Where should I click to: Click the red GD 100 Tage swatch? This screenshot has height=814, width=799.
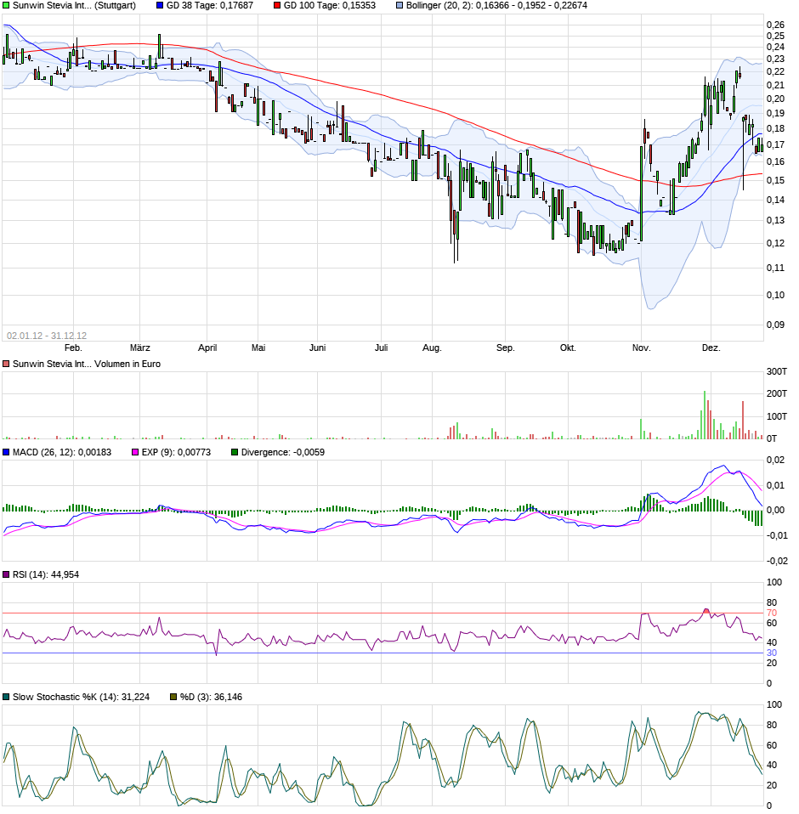click(277, 6)
